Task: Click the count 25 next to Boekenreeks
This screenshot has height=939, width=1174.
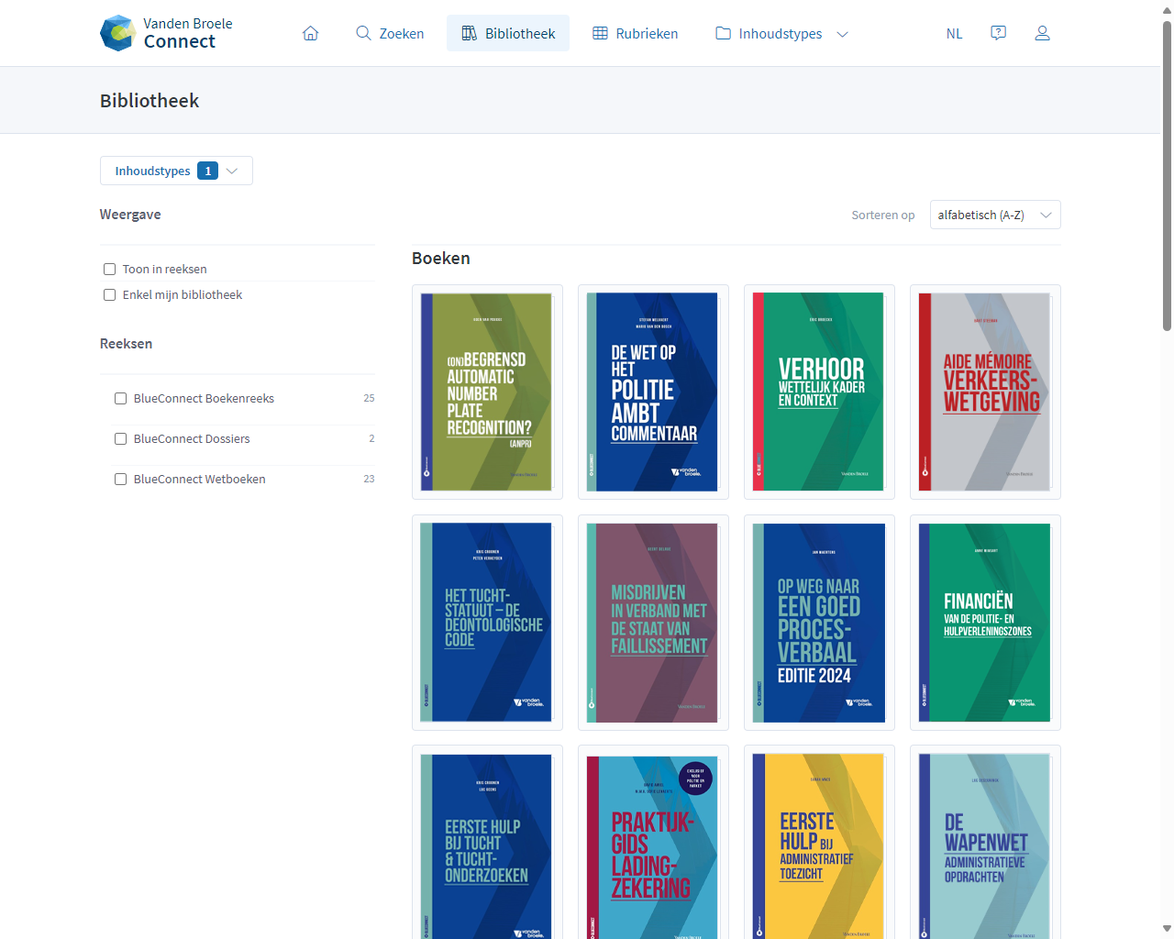Action: coord(369,398)
